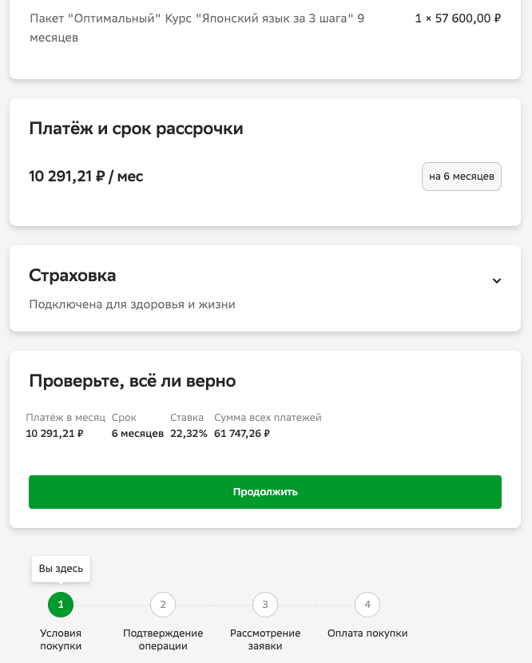
Task: Click the 1 × 57 600,00 ₽ price
Action: 458,18
